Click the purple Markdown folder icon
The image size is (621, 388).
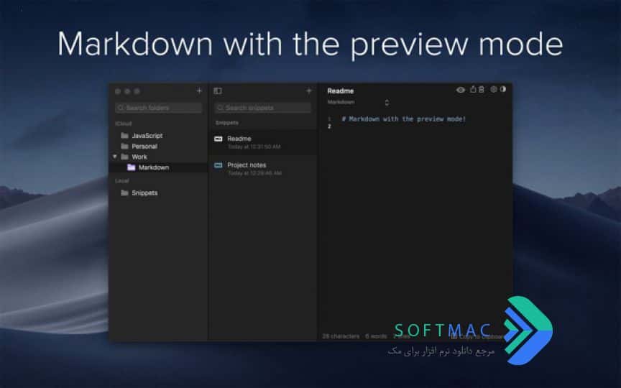point(131,167)
